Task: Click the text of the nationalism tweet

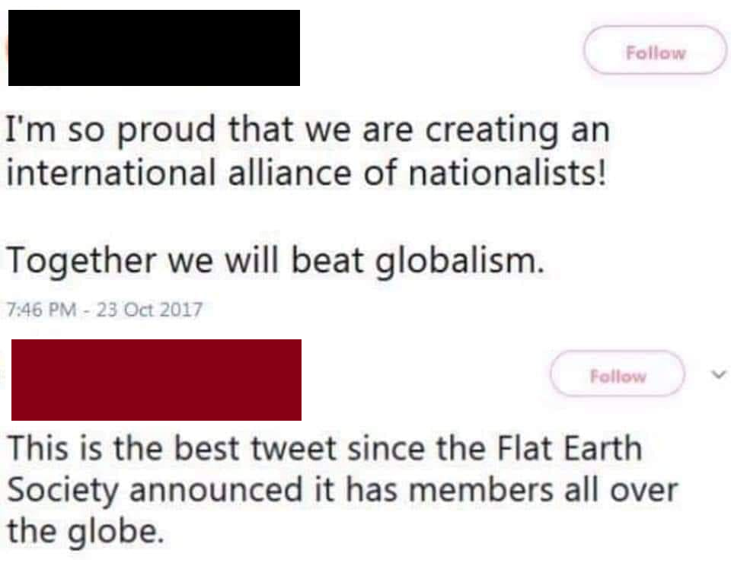Action: pyautogui.click(x=305, y=151)
